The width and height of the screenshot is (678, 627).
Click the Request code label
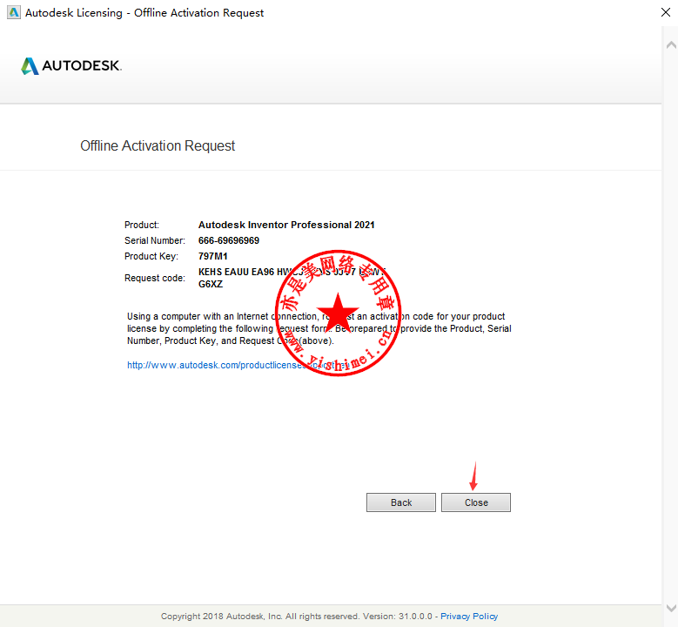(x=155, y=278)
